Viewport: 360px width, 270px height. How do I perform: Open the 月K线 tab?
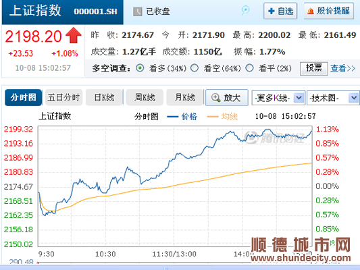point(185,97)
